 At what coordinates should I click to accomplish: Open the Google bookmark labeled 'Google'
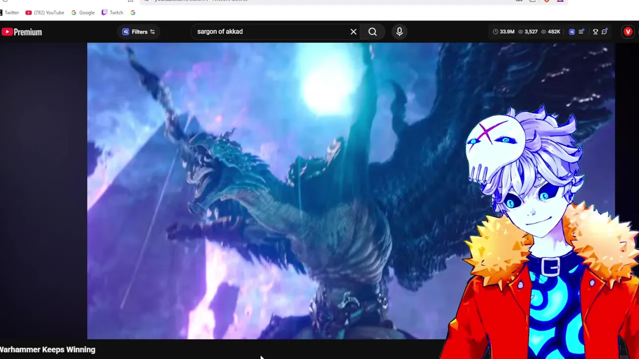pyautogui.click(x=83, y=12)
